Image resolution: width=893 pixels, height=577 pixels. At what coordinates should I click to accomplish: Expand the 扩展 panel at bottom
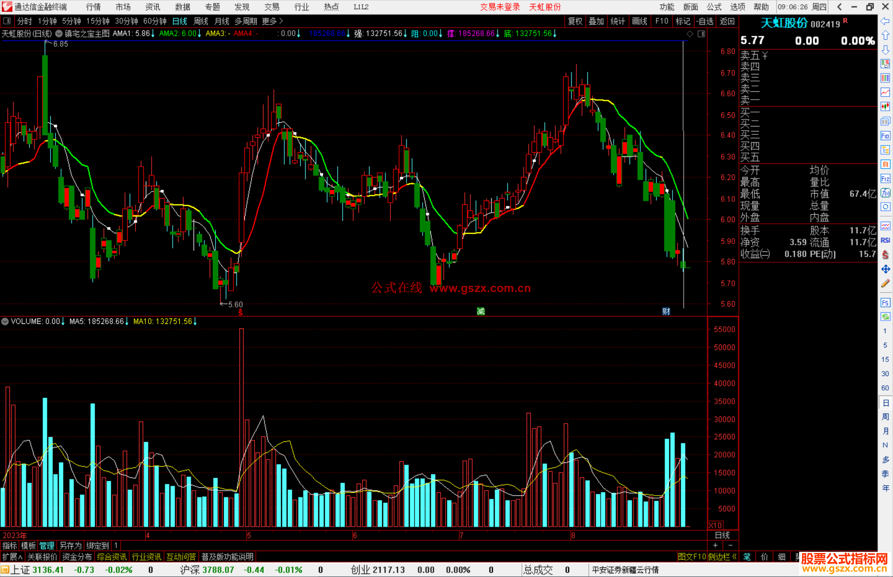(x=12, y=557)
